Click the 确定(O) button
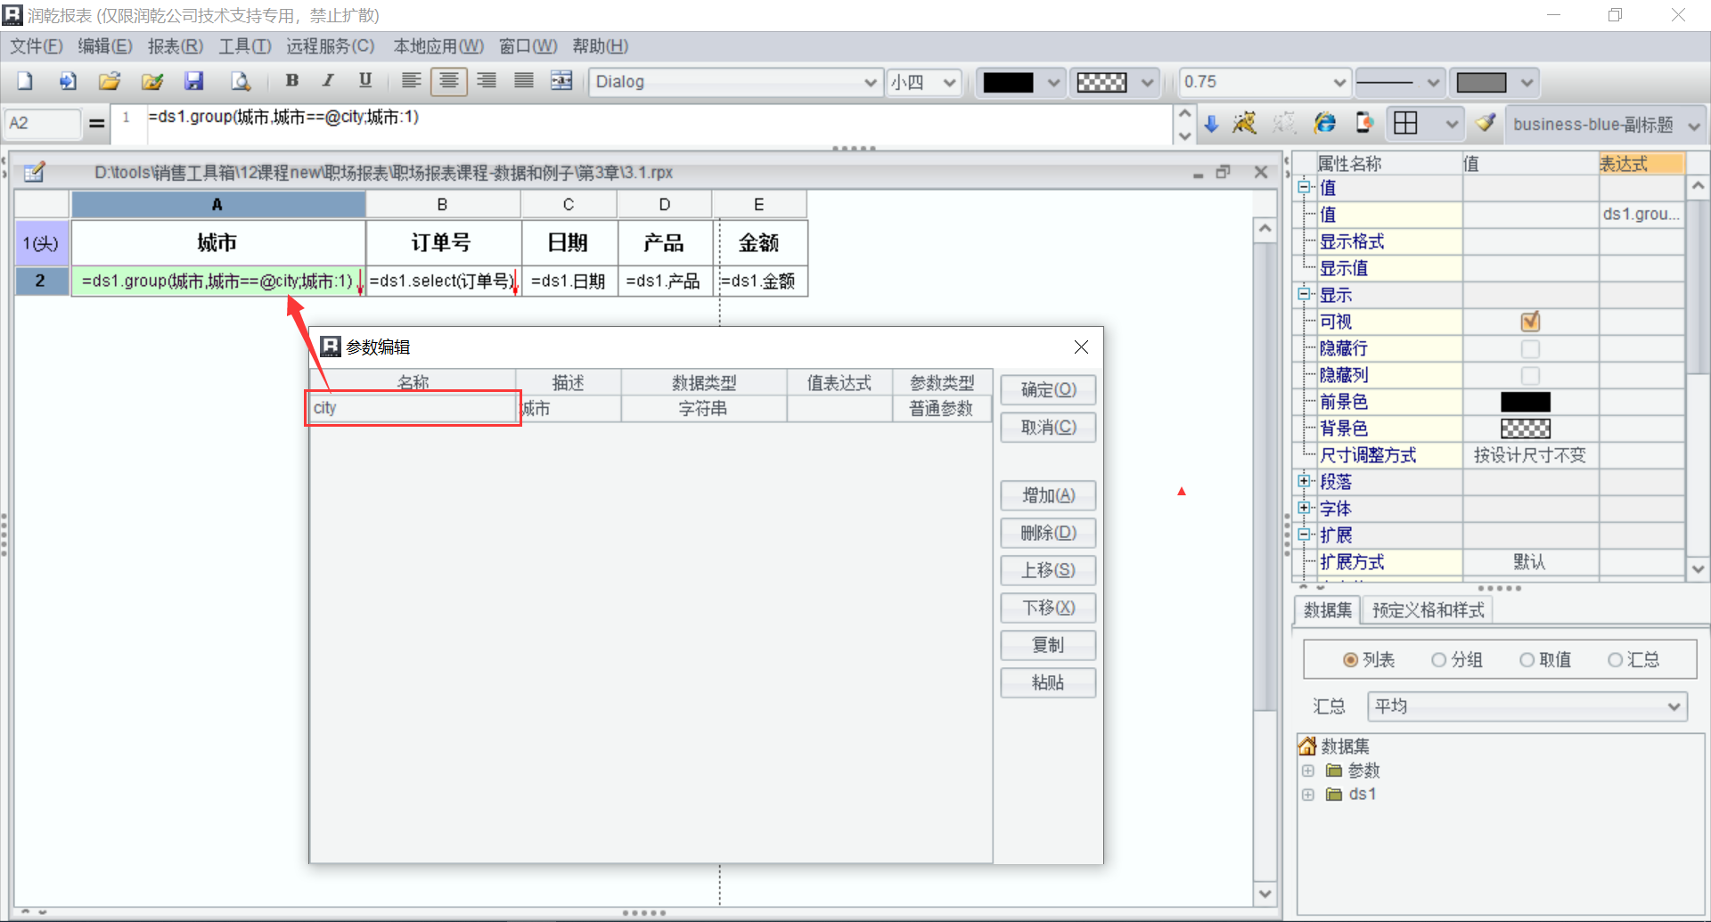Screen dimensions: 1711x922 pyautogui.click(x=1048, y=390)
